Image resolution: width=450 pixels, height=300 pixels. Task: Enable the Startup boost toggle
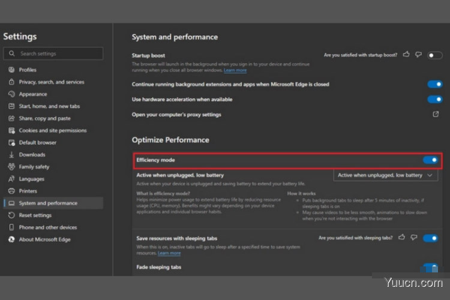pyautogui.click(x=435, y=55)
